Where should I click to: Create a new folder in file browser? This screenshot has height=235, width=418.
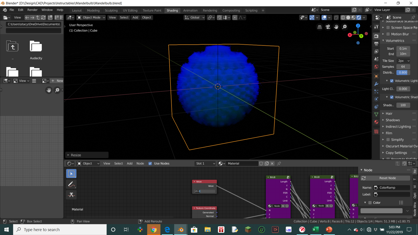click(50, 18)
